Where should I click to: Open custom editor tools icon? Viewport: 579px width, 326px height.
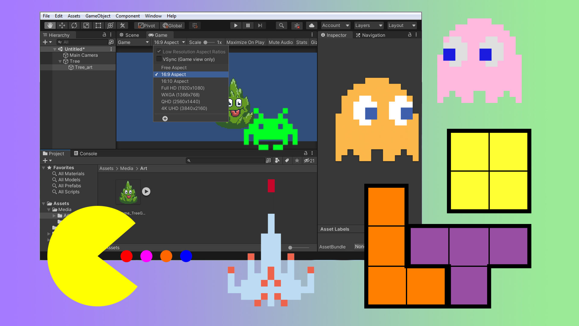(x=122, y=26)
